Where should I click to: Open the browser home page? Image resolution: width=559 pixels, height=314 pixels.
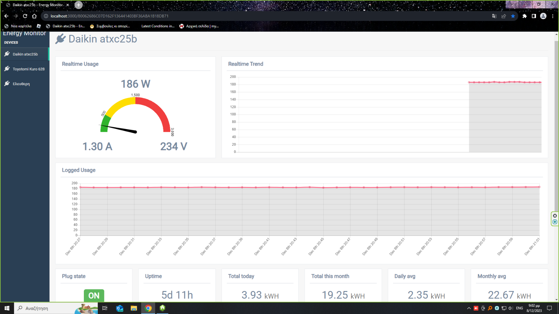coord(34,16)
